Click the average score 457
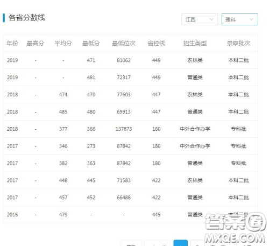 click(63, 198)
